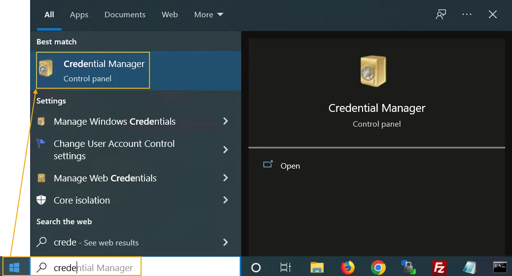
Task: Launch Firefox from the taskbar
Action: point(348,268)
